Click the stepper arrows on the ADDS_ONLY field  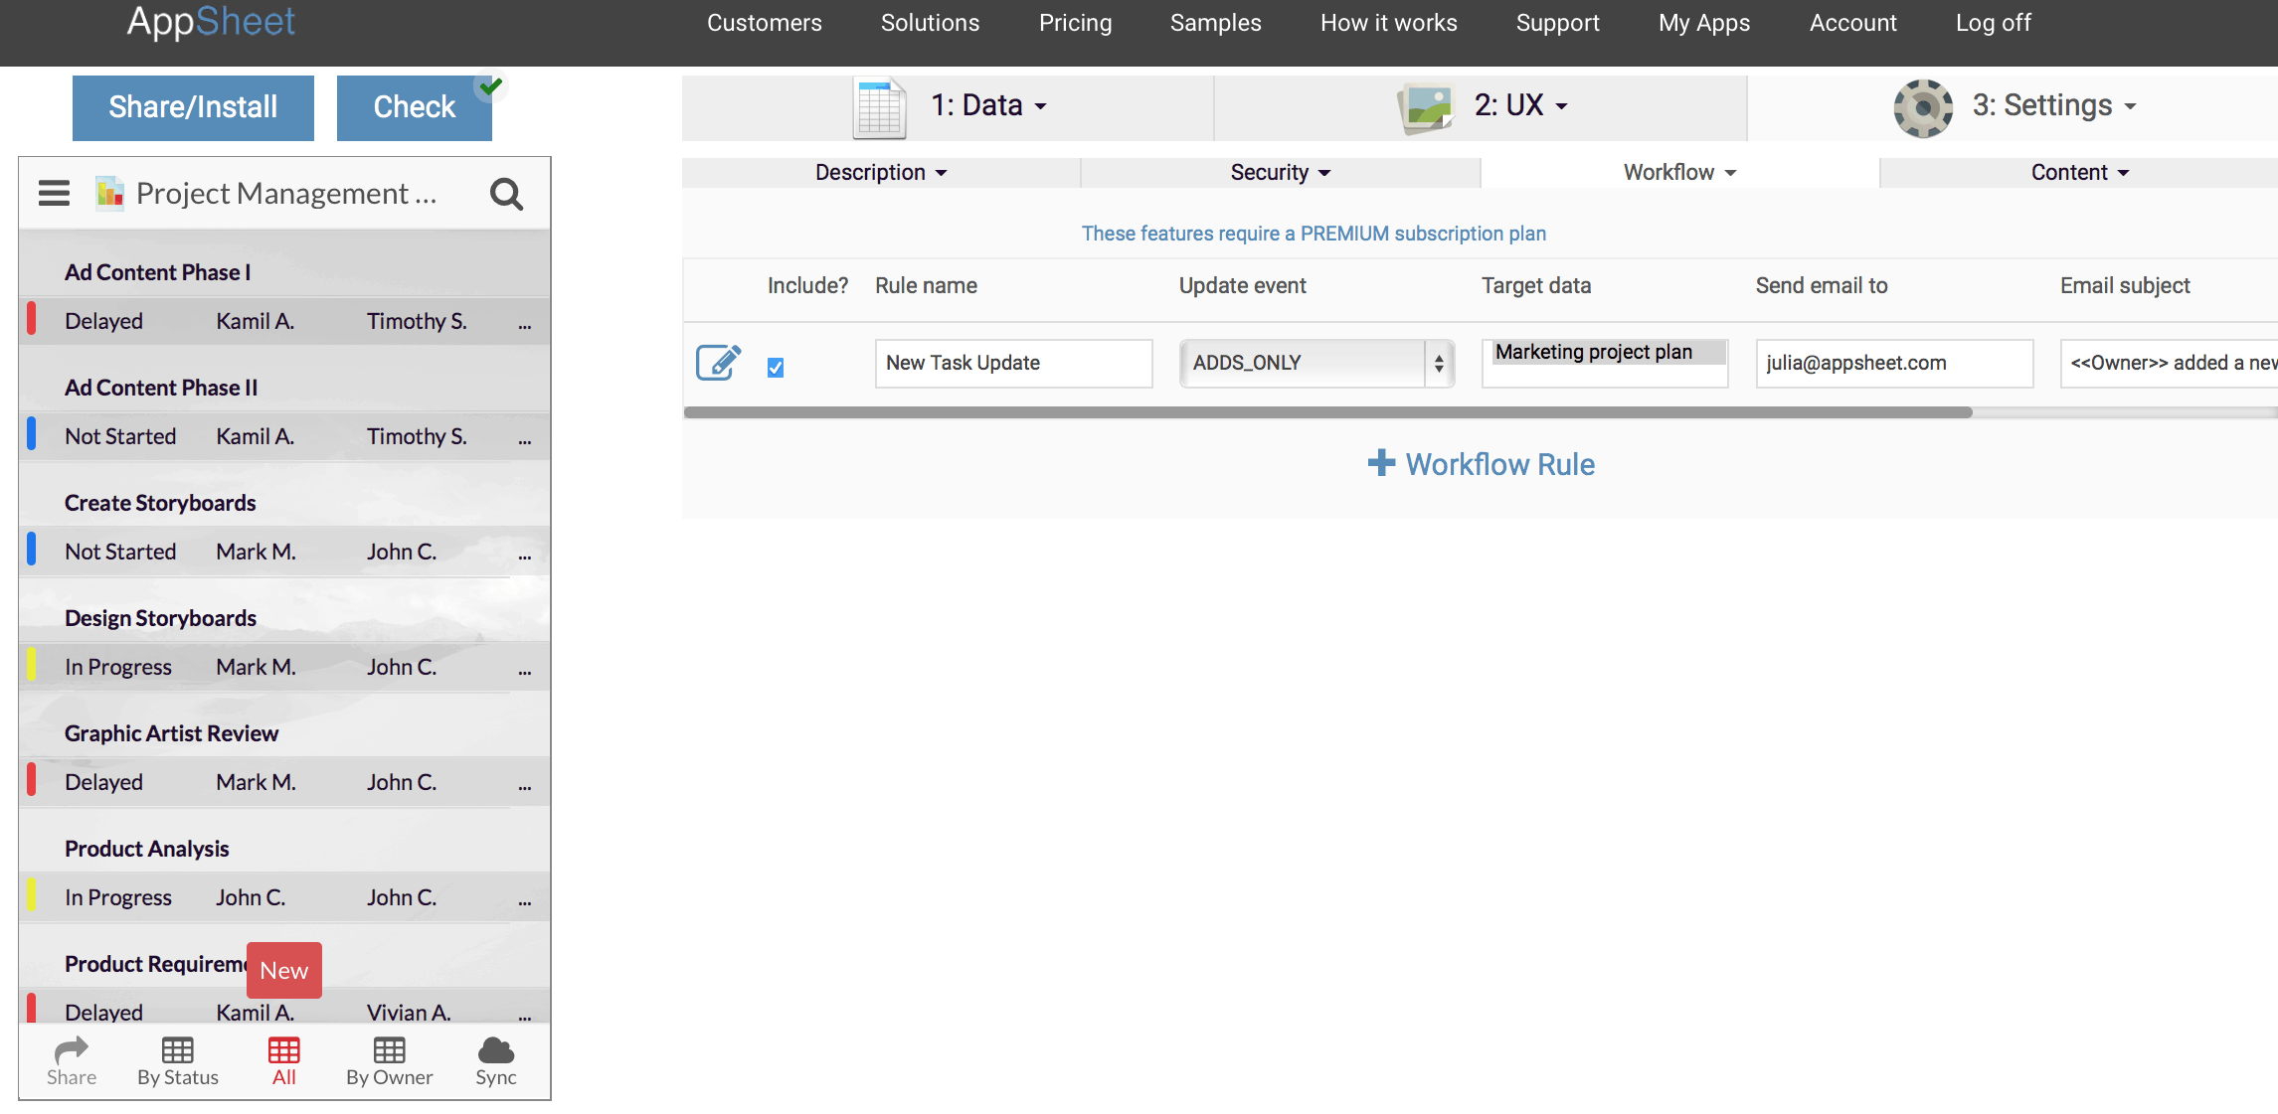tap(1438, 363)
